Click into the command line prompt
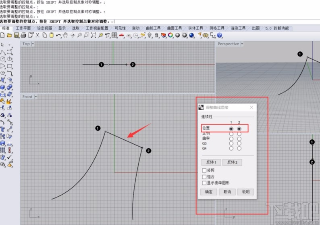 [x=160, y=21]
